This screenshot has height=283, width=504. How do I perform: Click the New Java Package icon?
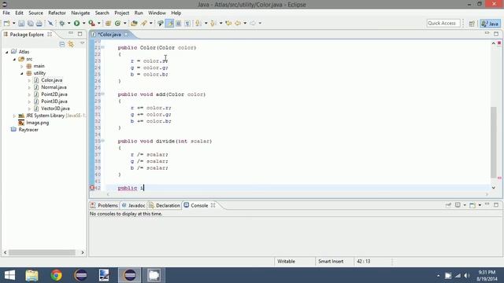pos(109,23)
